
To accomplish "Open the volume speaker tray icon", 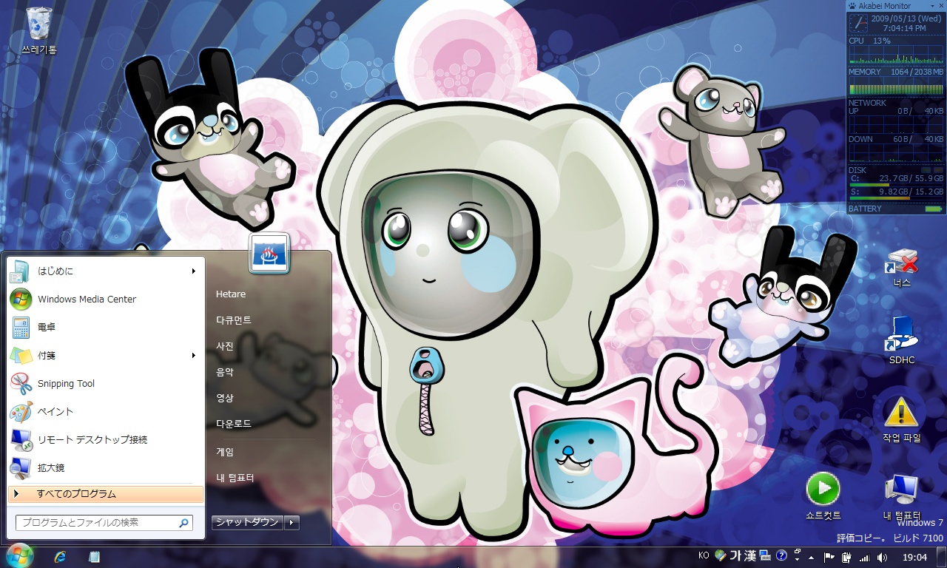I will pos(882,557).
